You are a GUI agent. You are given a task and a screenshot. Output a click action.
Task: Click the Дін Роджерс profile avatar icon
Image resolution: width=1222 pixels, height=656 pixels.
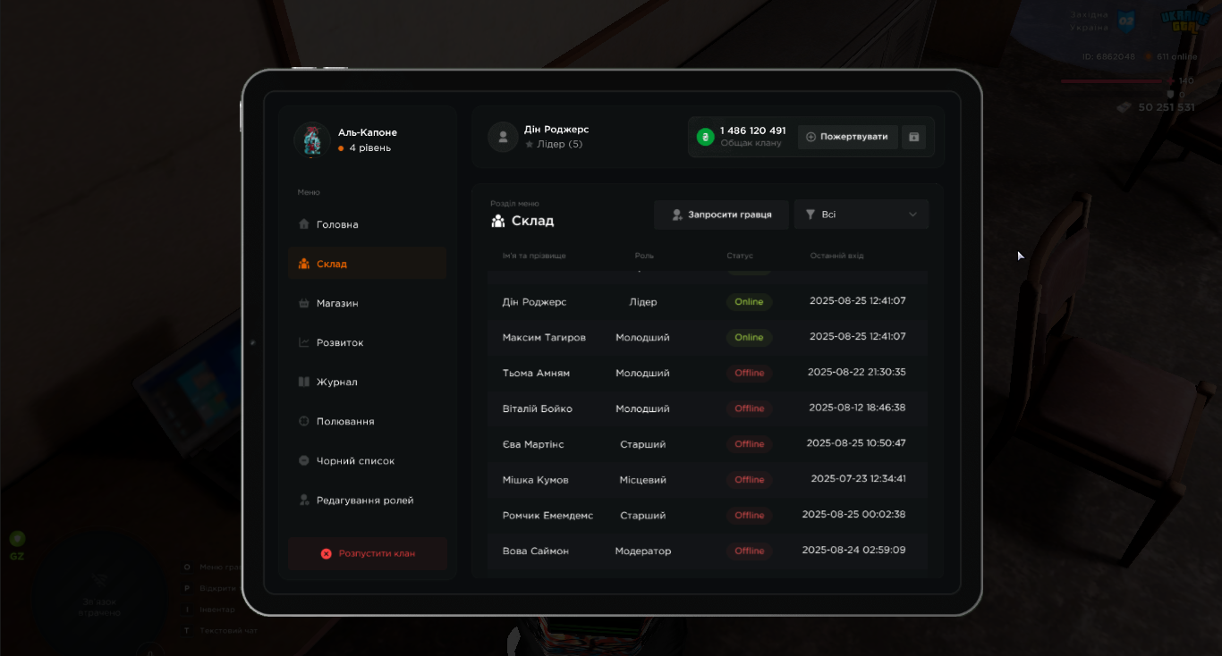point(503,137)
